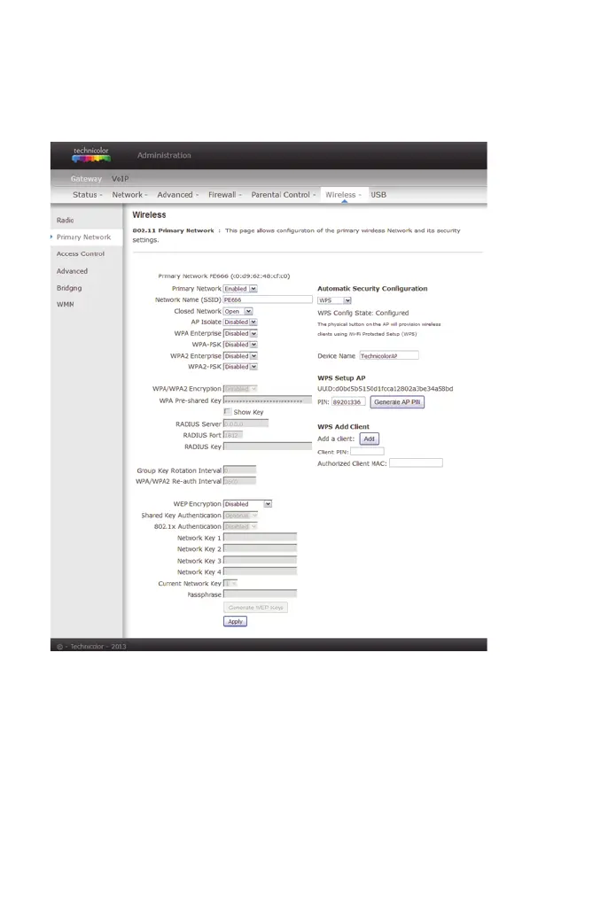This screenshot has height=909, width=608.
Task: Open the Gateway tab
Action: [x=86, y=179]
